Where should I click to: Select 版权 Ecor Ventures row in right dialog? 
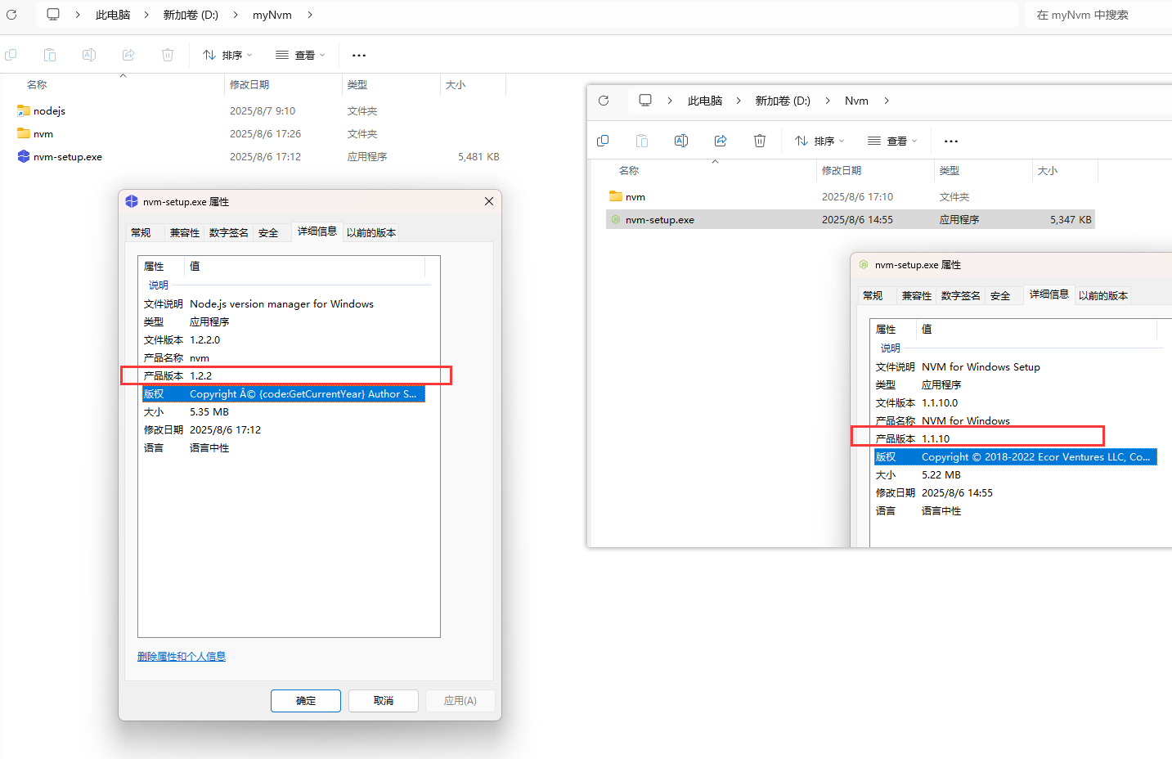point(1015,457)
